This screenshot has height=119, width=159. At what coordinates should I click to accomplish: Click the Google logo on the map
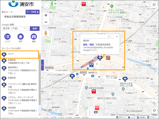coord(47,110)
